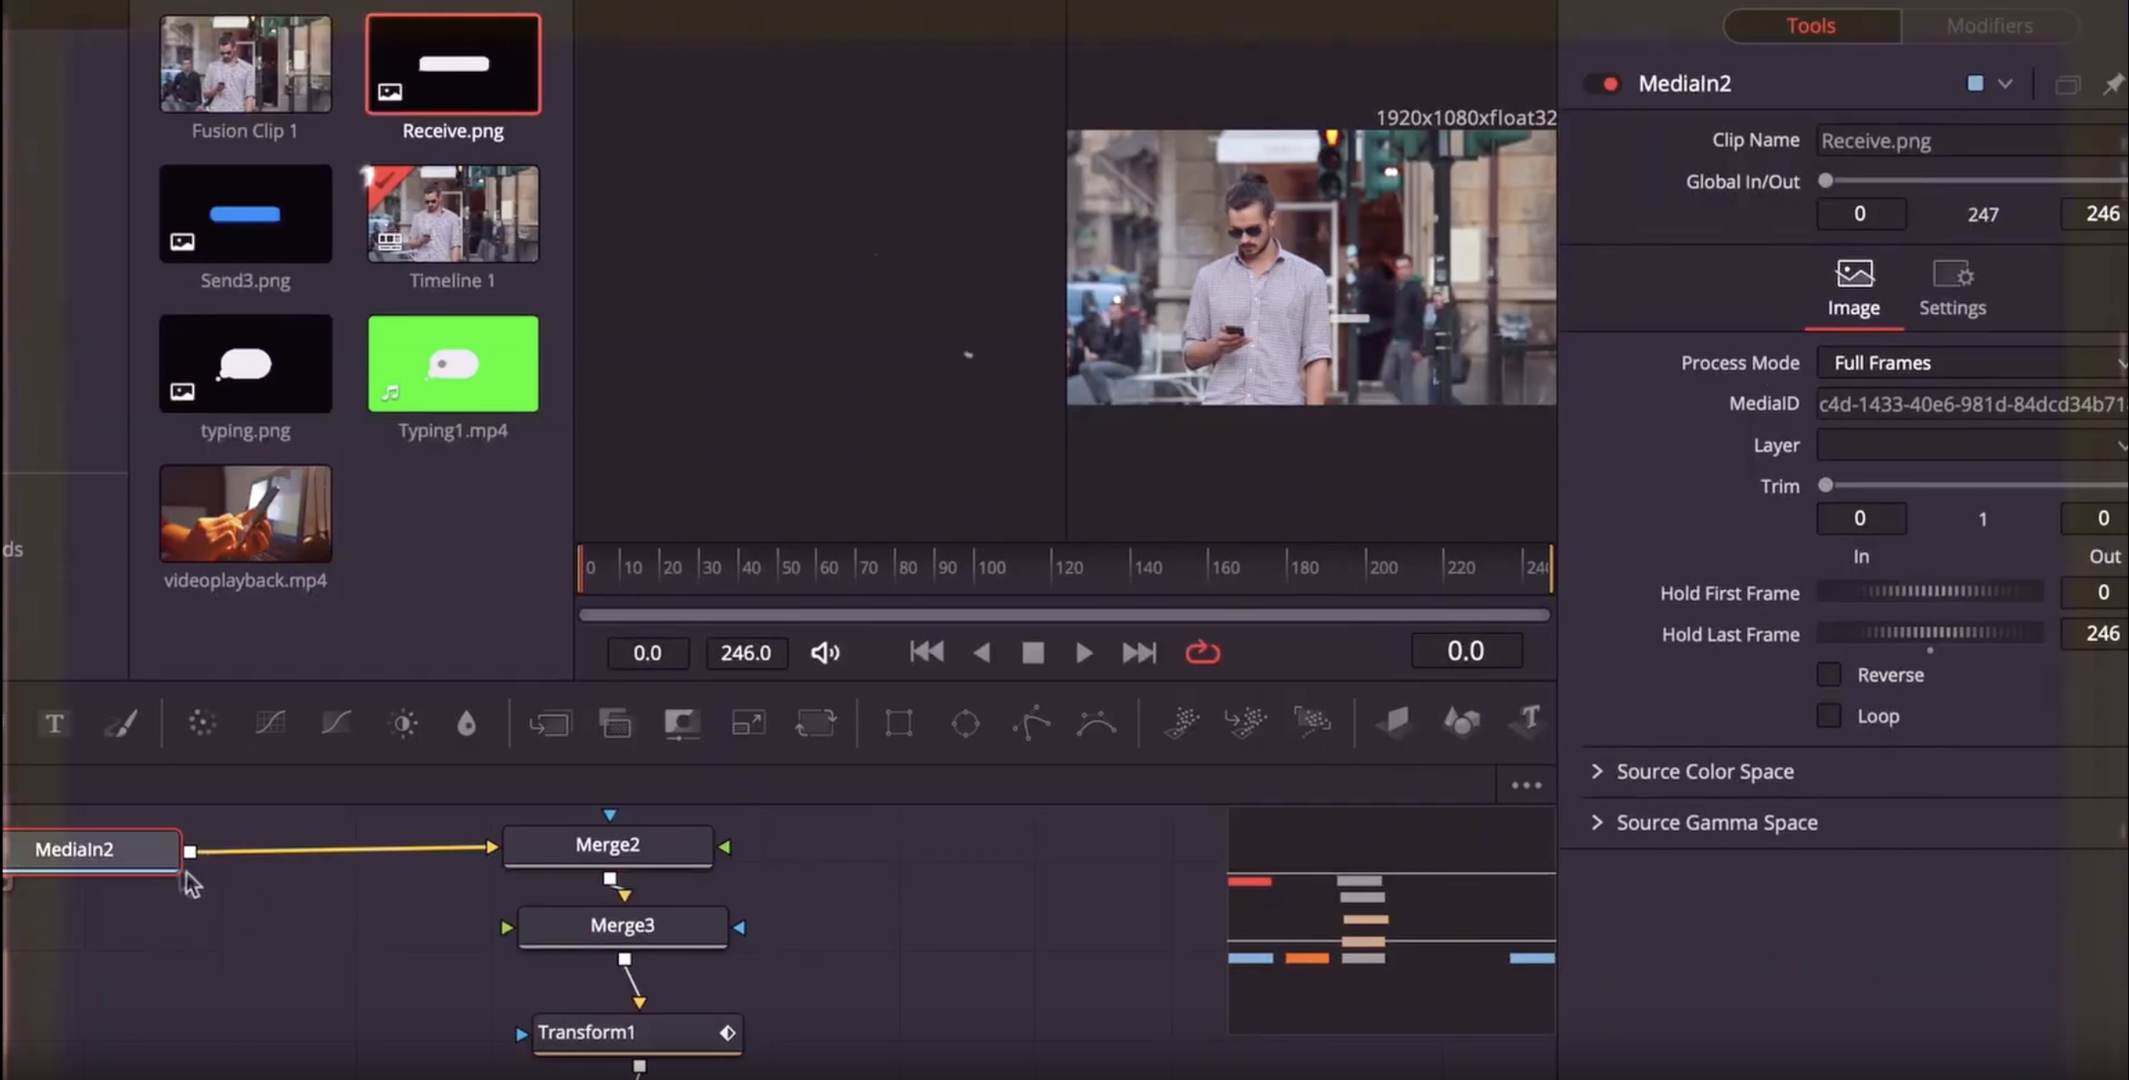Add a Transform node from toolbar

816,723
